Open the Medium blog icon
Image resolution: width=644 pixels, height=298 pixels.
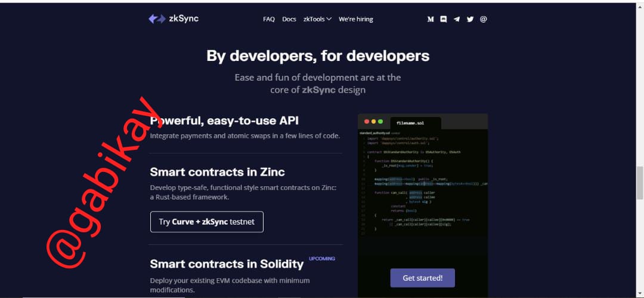pyautogui.click(x=431, y=19)
